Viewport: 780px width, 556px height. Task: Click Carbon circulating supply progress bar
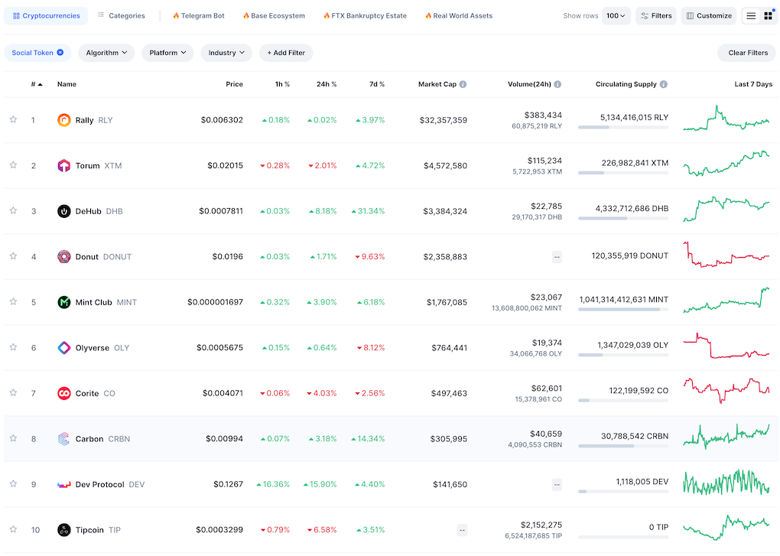[x=623, y=446]
